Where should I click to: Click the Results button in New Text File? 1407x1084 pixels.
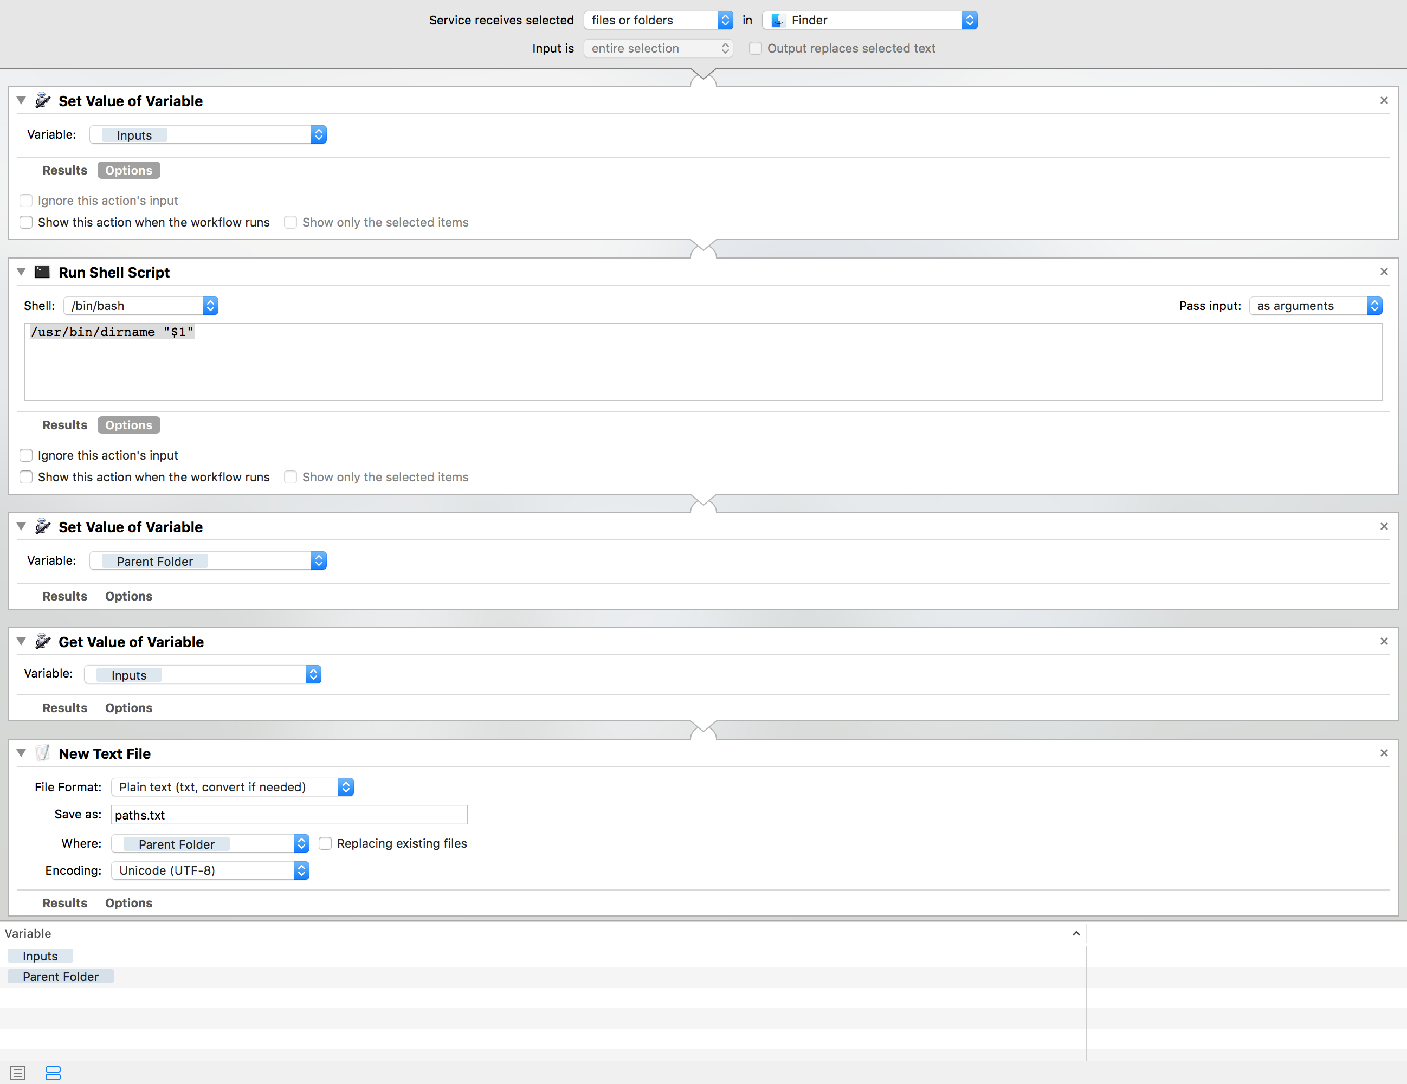(64, 902)
